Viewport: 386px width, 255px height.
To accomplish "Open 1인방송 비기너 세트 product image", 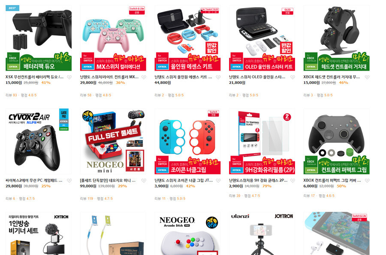I will click(39, 233).
